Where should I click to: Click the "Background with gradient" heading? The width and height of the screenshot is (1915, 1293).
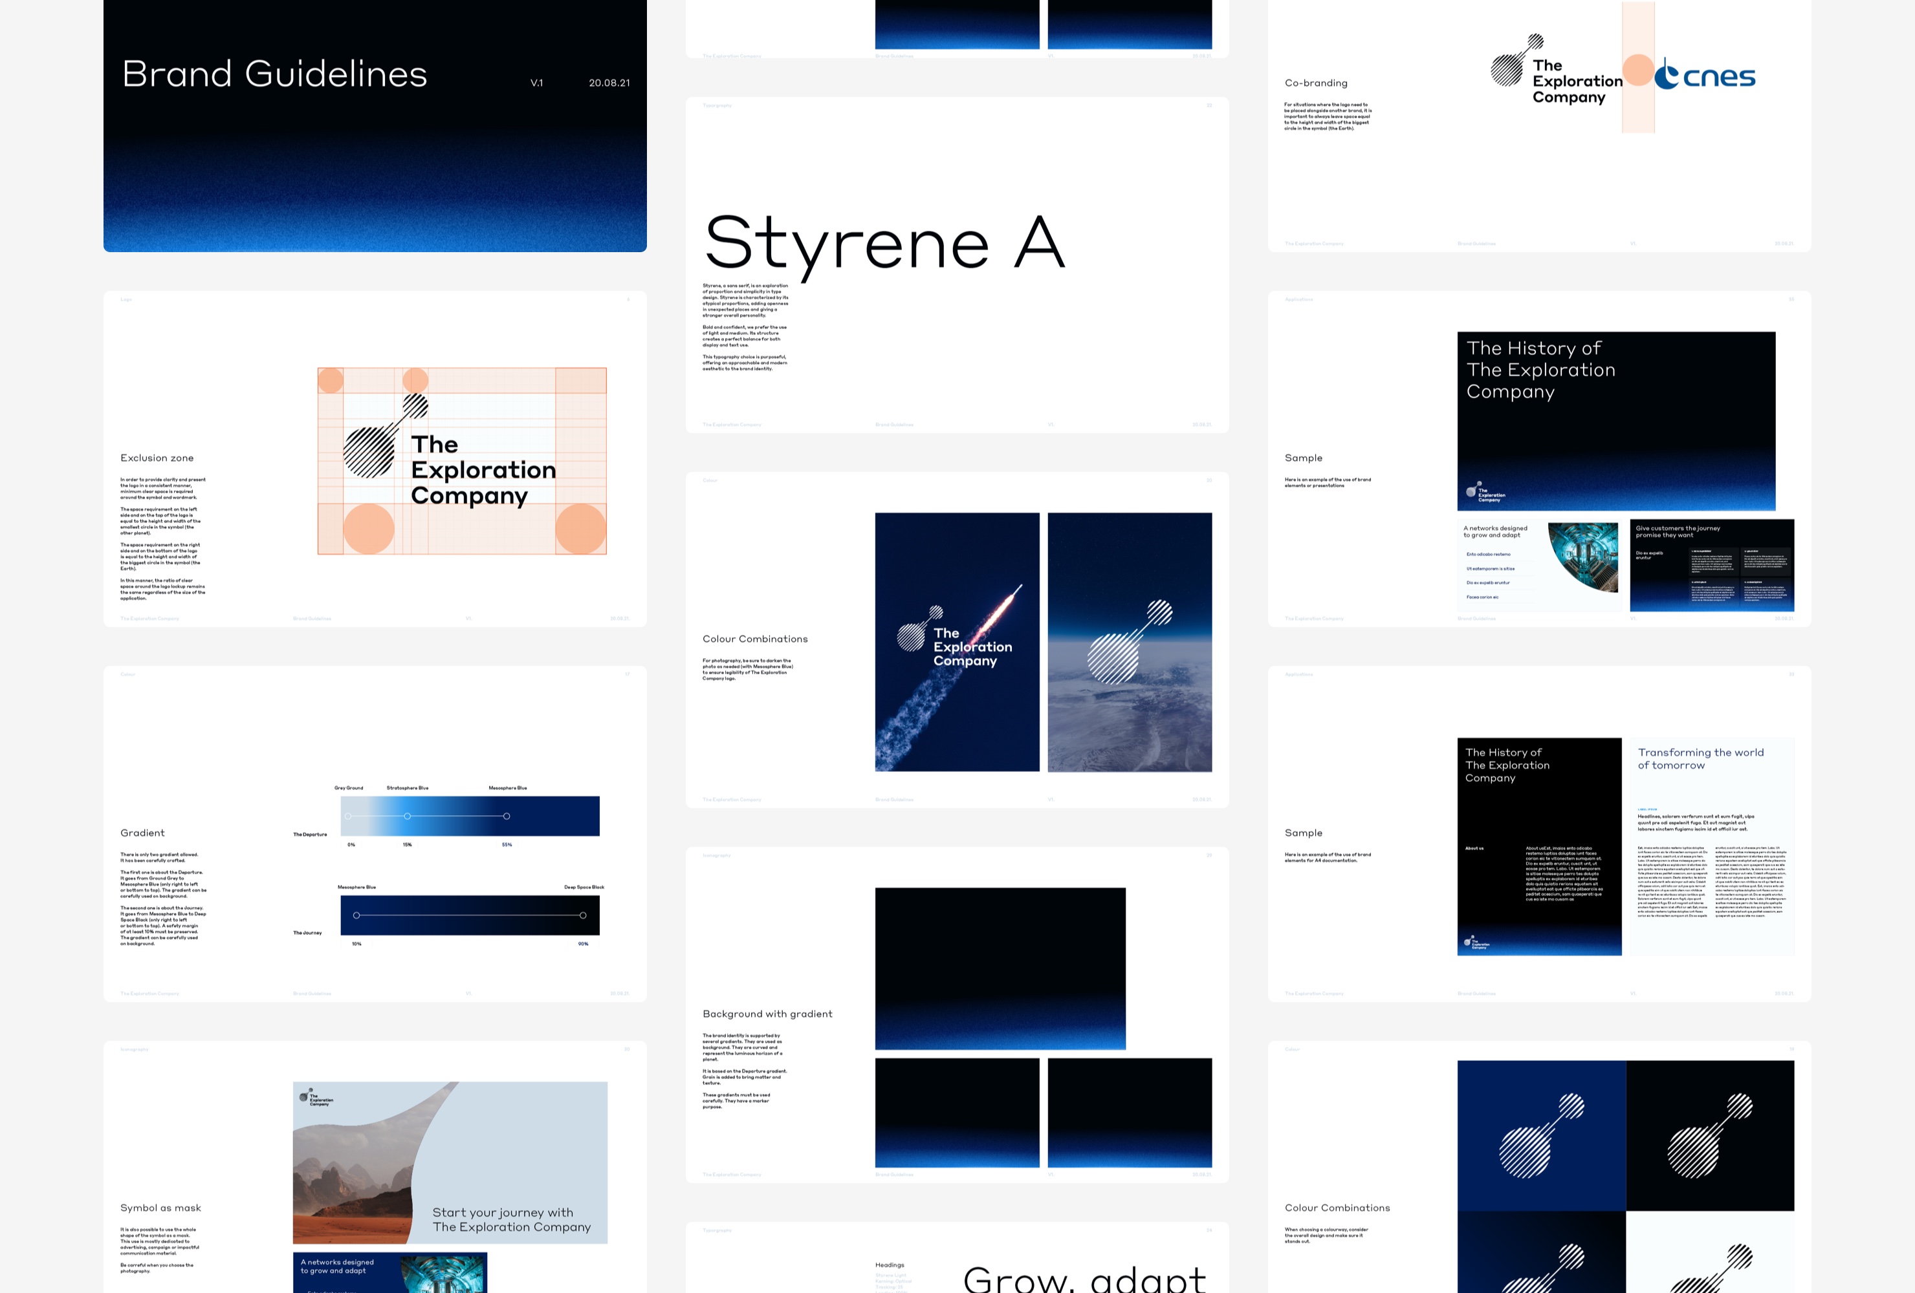click(x=767, y=1014)
